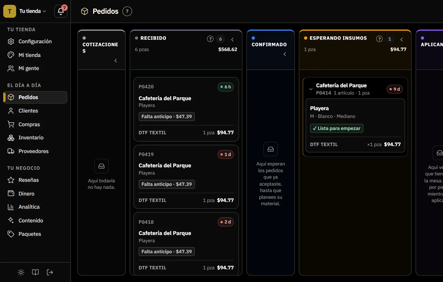Open order card P0420
The height and width of the screenshot is (282, 443).
pyautogui.click(x=186, y=109)
